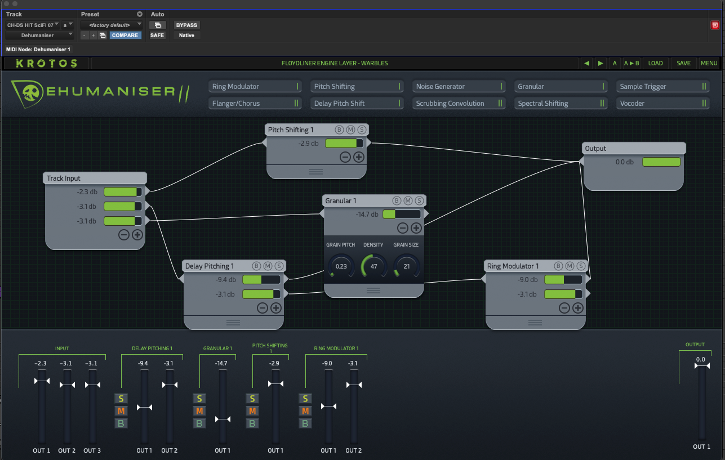Expand the Delay Pitching 1 node handle

[233, 323]
